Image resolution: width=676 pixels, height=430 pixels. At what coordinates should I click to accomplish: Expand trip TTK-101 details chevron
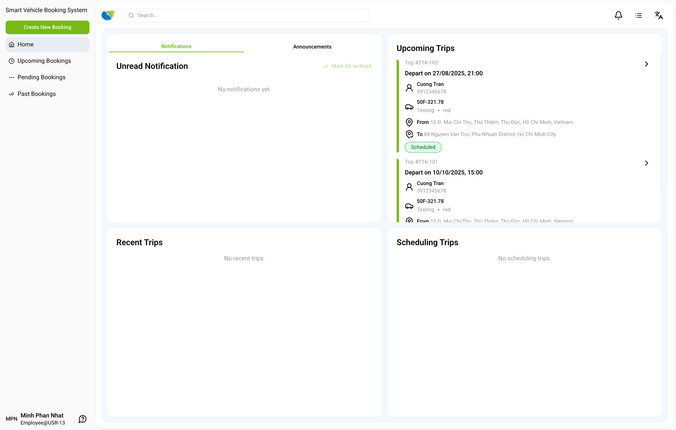click(x=646, y=163)
